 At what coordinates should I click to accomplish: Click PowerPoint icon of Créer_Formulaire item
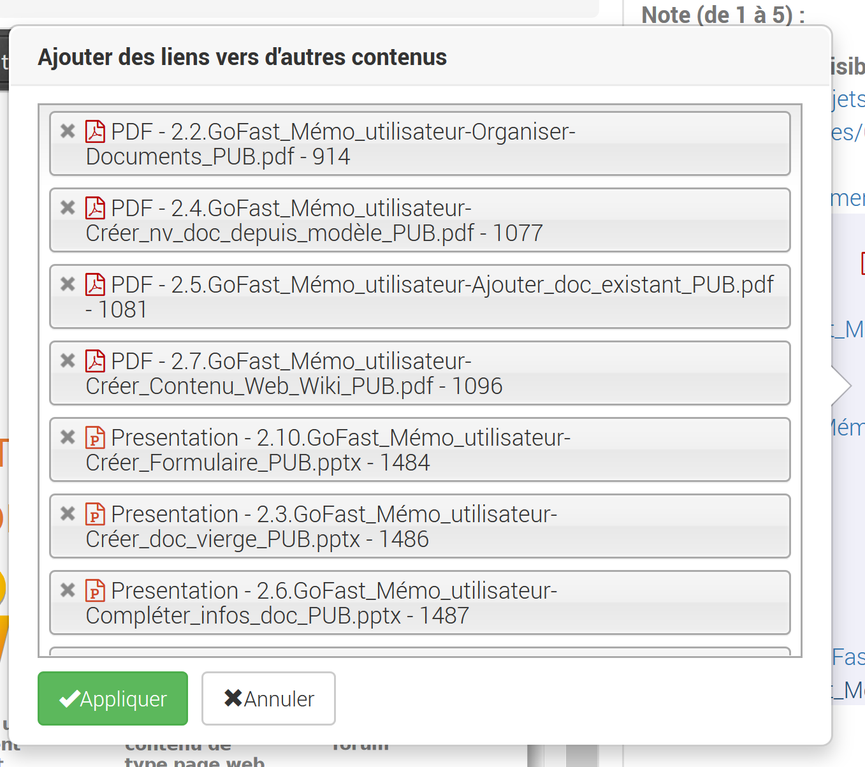coord(95,438)
